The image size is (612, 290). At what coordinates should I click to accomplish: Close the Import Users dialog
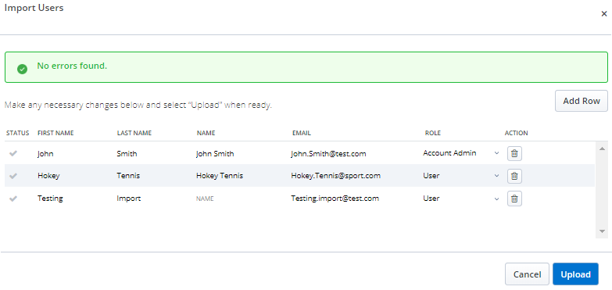click(x=604, y=14)
